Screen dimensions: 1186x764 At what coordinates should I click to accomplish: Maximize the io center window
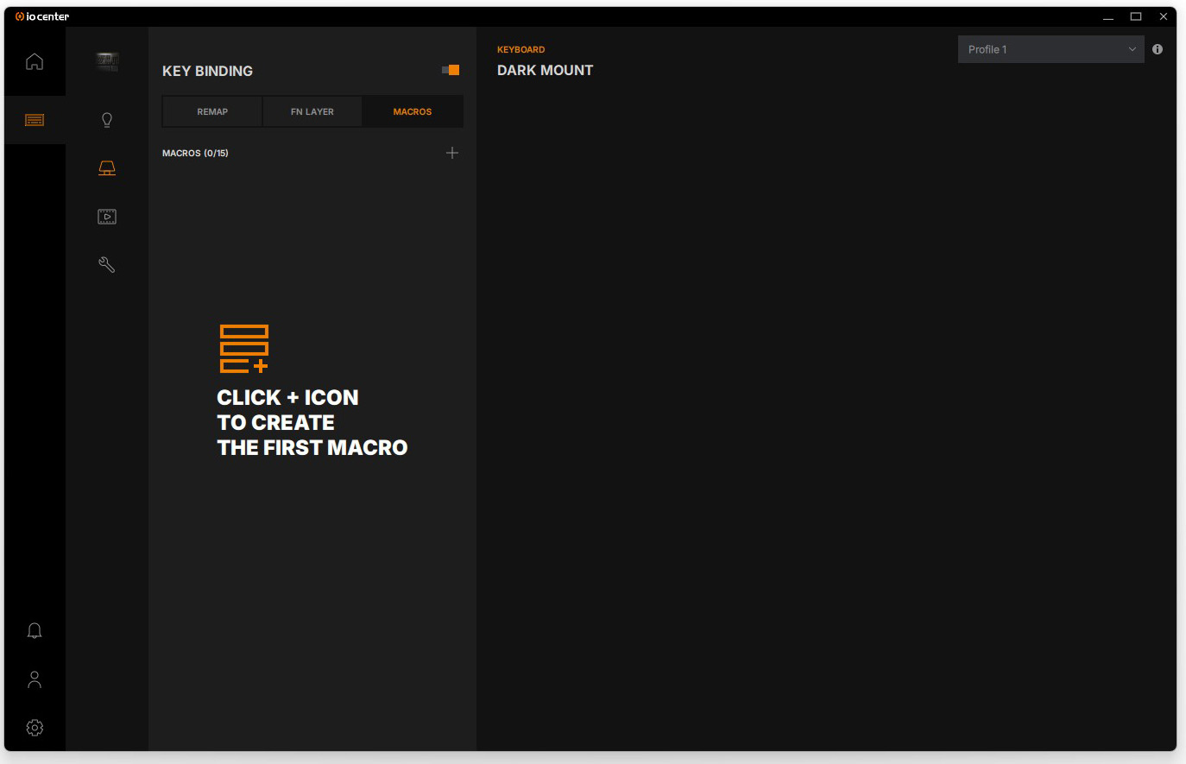coord(1136,16)
